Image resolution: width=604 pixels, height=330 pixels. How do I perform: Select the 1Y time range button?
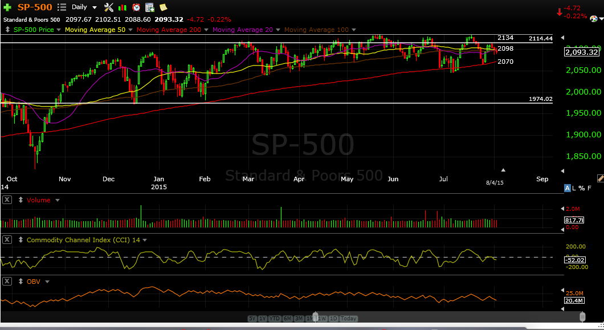(262, 319)
